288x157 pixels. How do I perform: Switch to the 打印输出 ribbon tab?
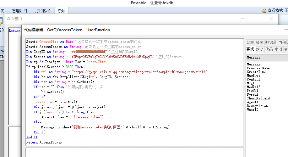[42, 11]
